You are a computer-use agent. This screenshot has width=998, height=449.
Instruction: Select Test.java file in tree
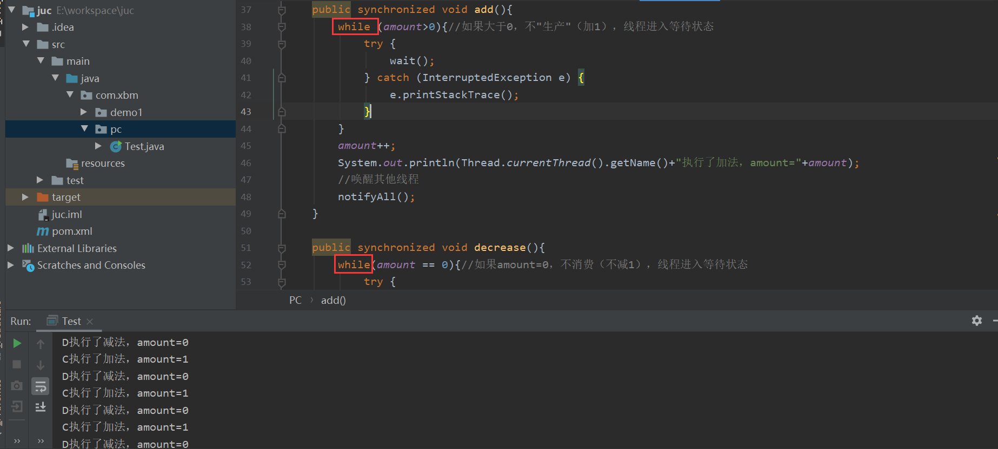tap(144, 146)
